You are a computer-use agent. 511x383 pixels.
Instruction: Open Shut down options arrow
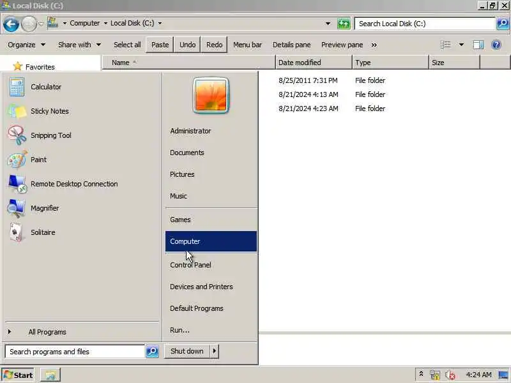click(214, 351)
